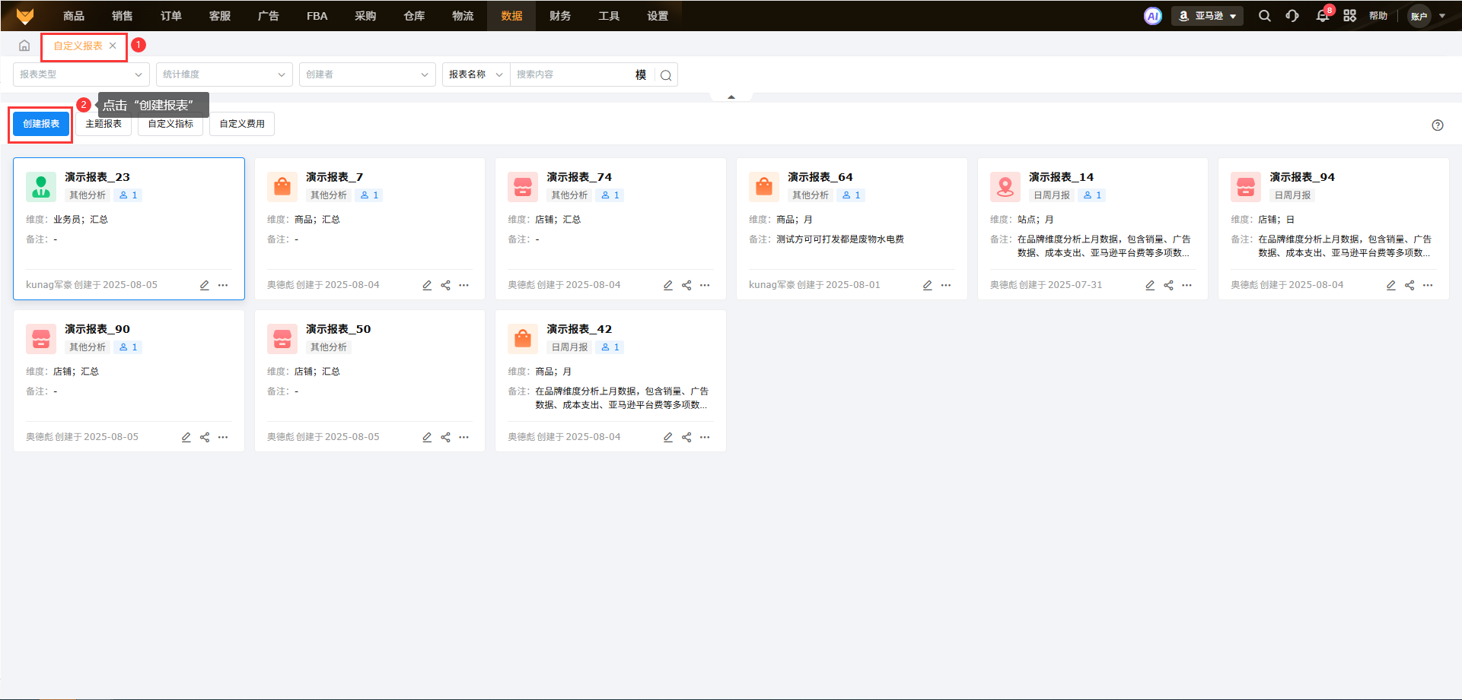Share report 演示报表_50
This screenshot has height=700, width=1462.
click(x=446, y=438)
